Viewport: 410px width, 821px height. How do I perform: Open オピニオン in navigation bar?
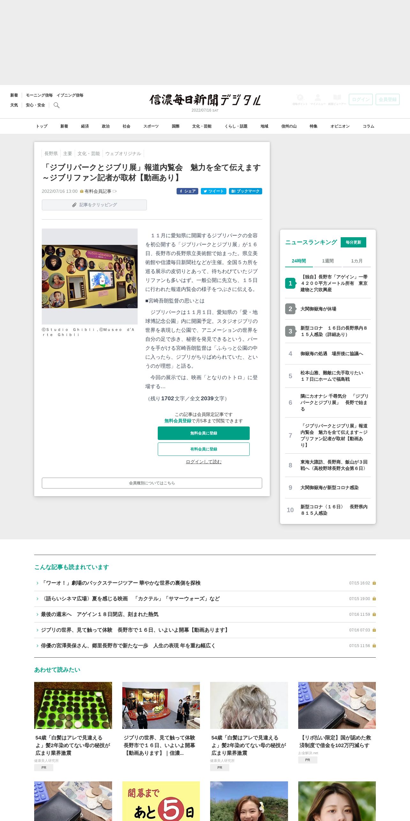coord(340,126)
